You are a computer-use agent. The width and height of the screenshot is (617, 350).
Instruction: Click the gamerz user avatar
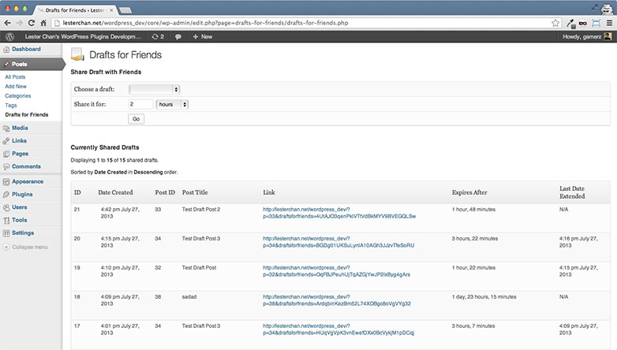point(608,36)
